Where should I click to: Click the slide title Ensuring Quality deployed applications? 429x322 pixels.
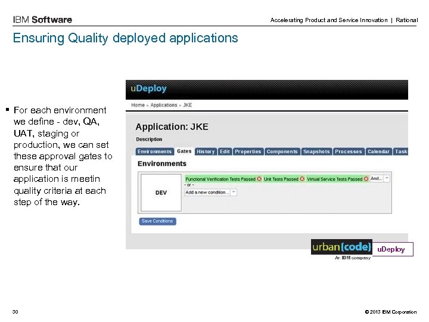(x=125, y=38)
